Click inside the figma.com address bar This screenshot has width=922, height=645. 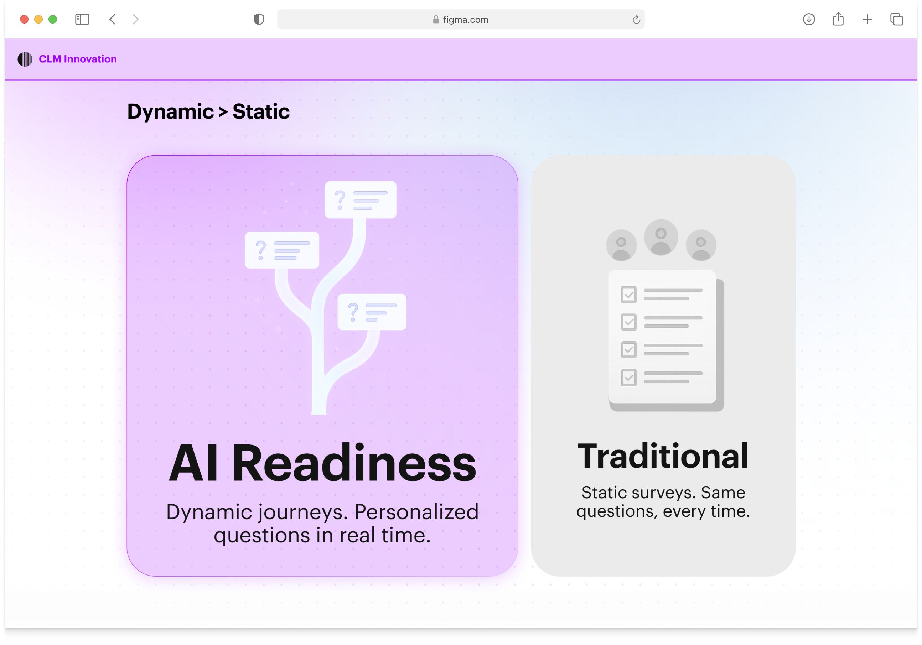461,19
